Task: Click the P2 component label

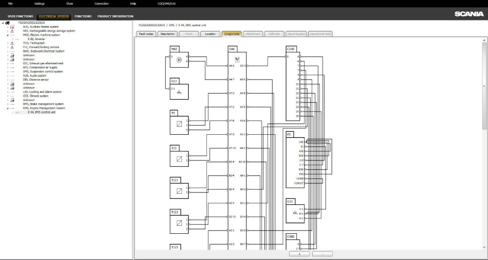Action: click(289, 134)
